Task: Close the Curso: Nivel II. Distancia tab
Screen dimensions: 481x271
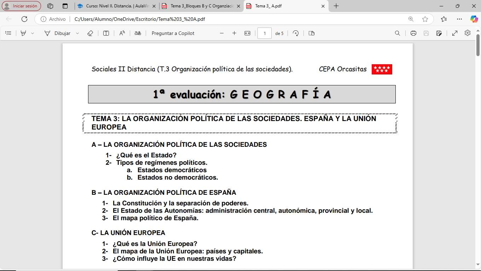Action: coord(154,6)
